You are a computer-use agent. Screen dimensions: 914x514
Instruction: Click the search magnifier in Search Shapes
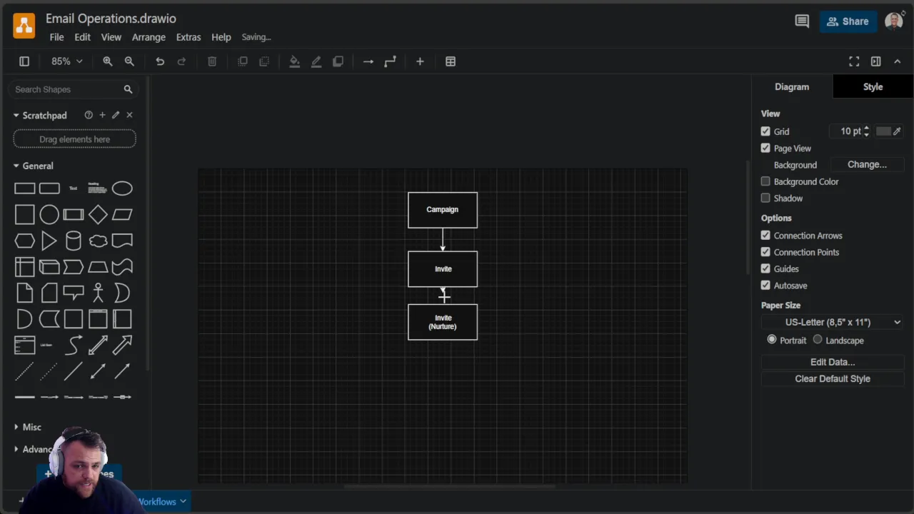(x=128, y=89)
